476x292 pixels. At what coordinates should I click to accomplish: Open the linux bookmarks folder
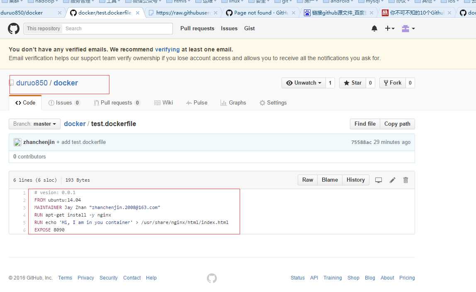point(234,2)
